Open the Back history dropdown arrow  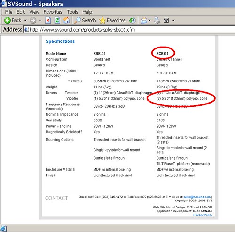[25, 20]
